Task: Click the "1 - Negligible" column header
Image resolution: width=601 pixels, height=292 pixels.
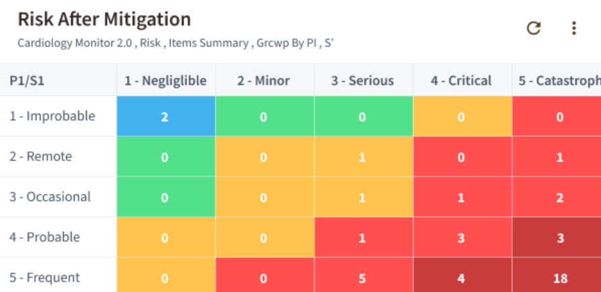Action: [x=165, y=81]
